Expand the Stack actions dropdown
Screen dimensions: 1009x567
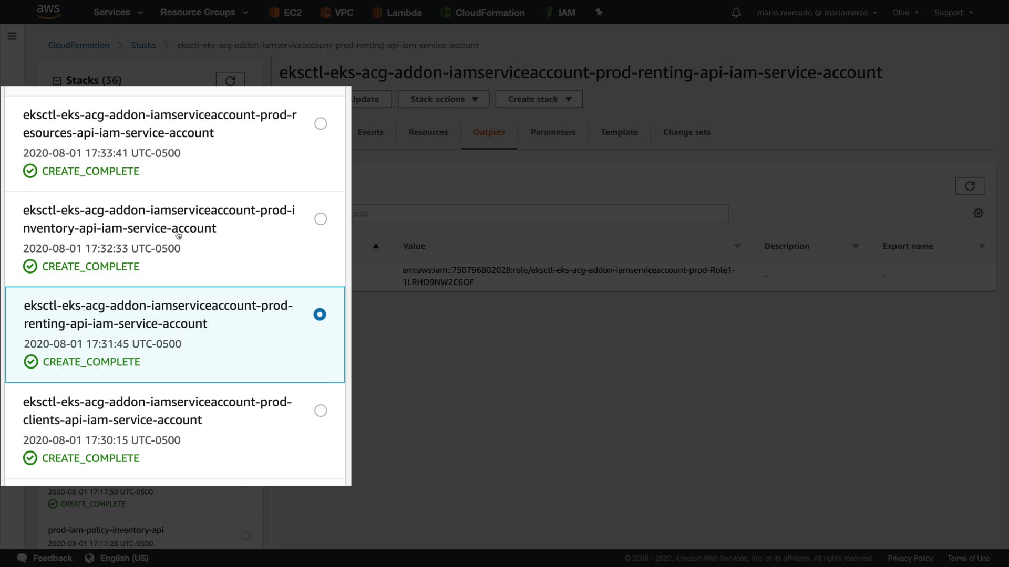[x=444, y=99]
